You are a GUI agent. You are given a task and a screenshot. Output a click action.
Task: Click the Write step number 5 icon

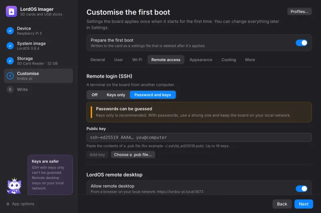10,90
